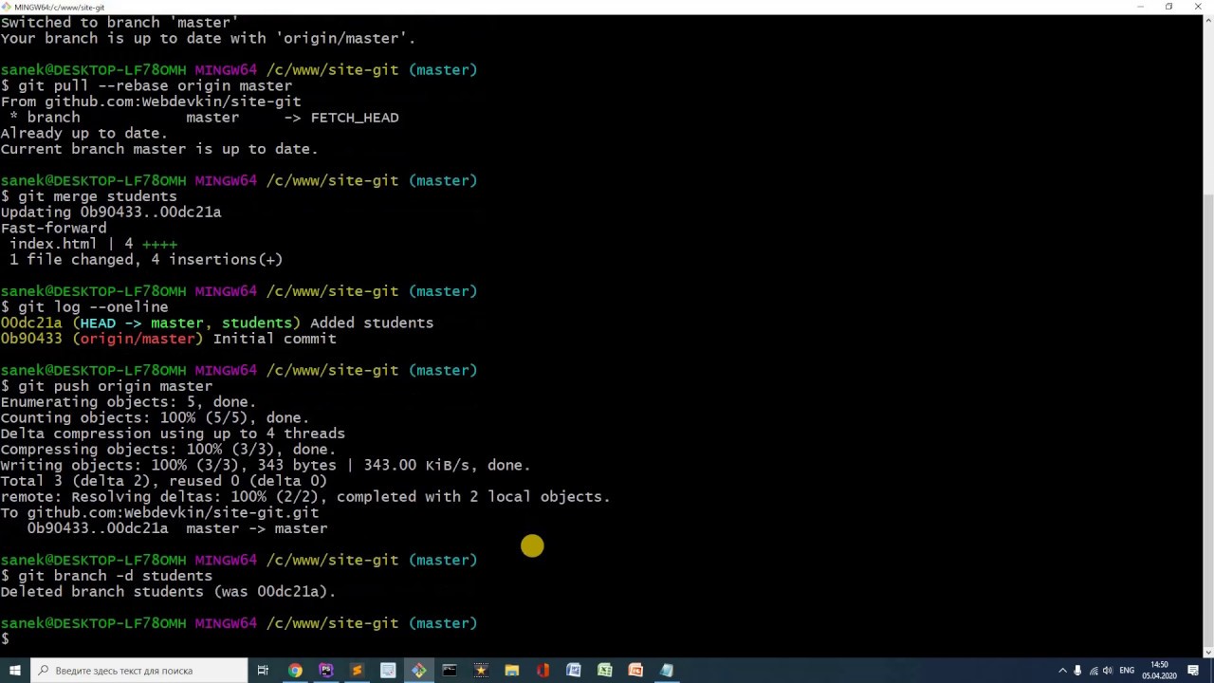
Task: Open the Action Center notifications icon
Action: click(x=1193, y=671)
